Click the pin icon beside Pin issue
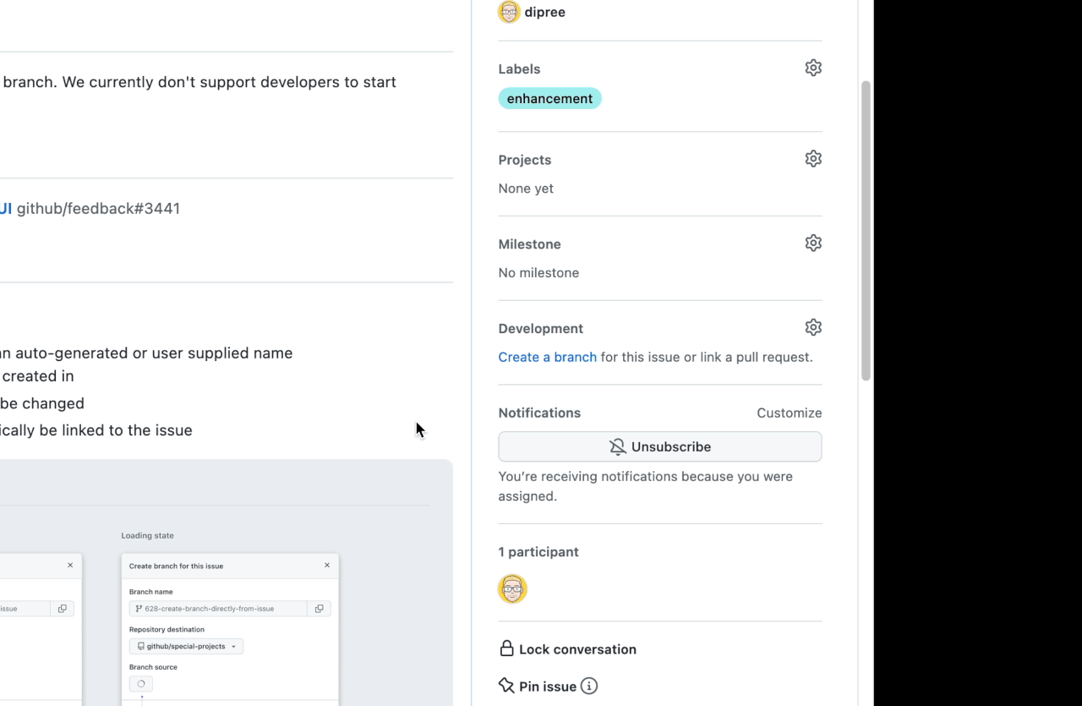 point(506,686)
